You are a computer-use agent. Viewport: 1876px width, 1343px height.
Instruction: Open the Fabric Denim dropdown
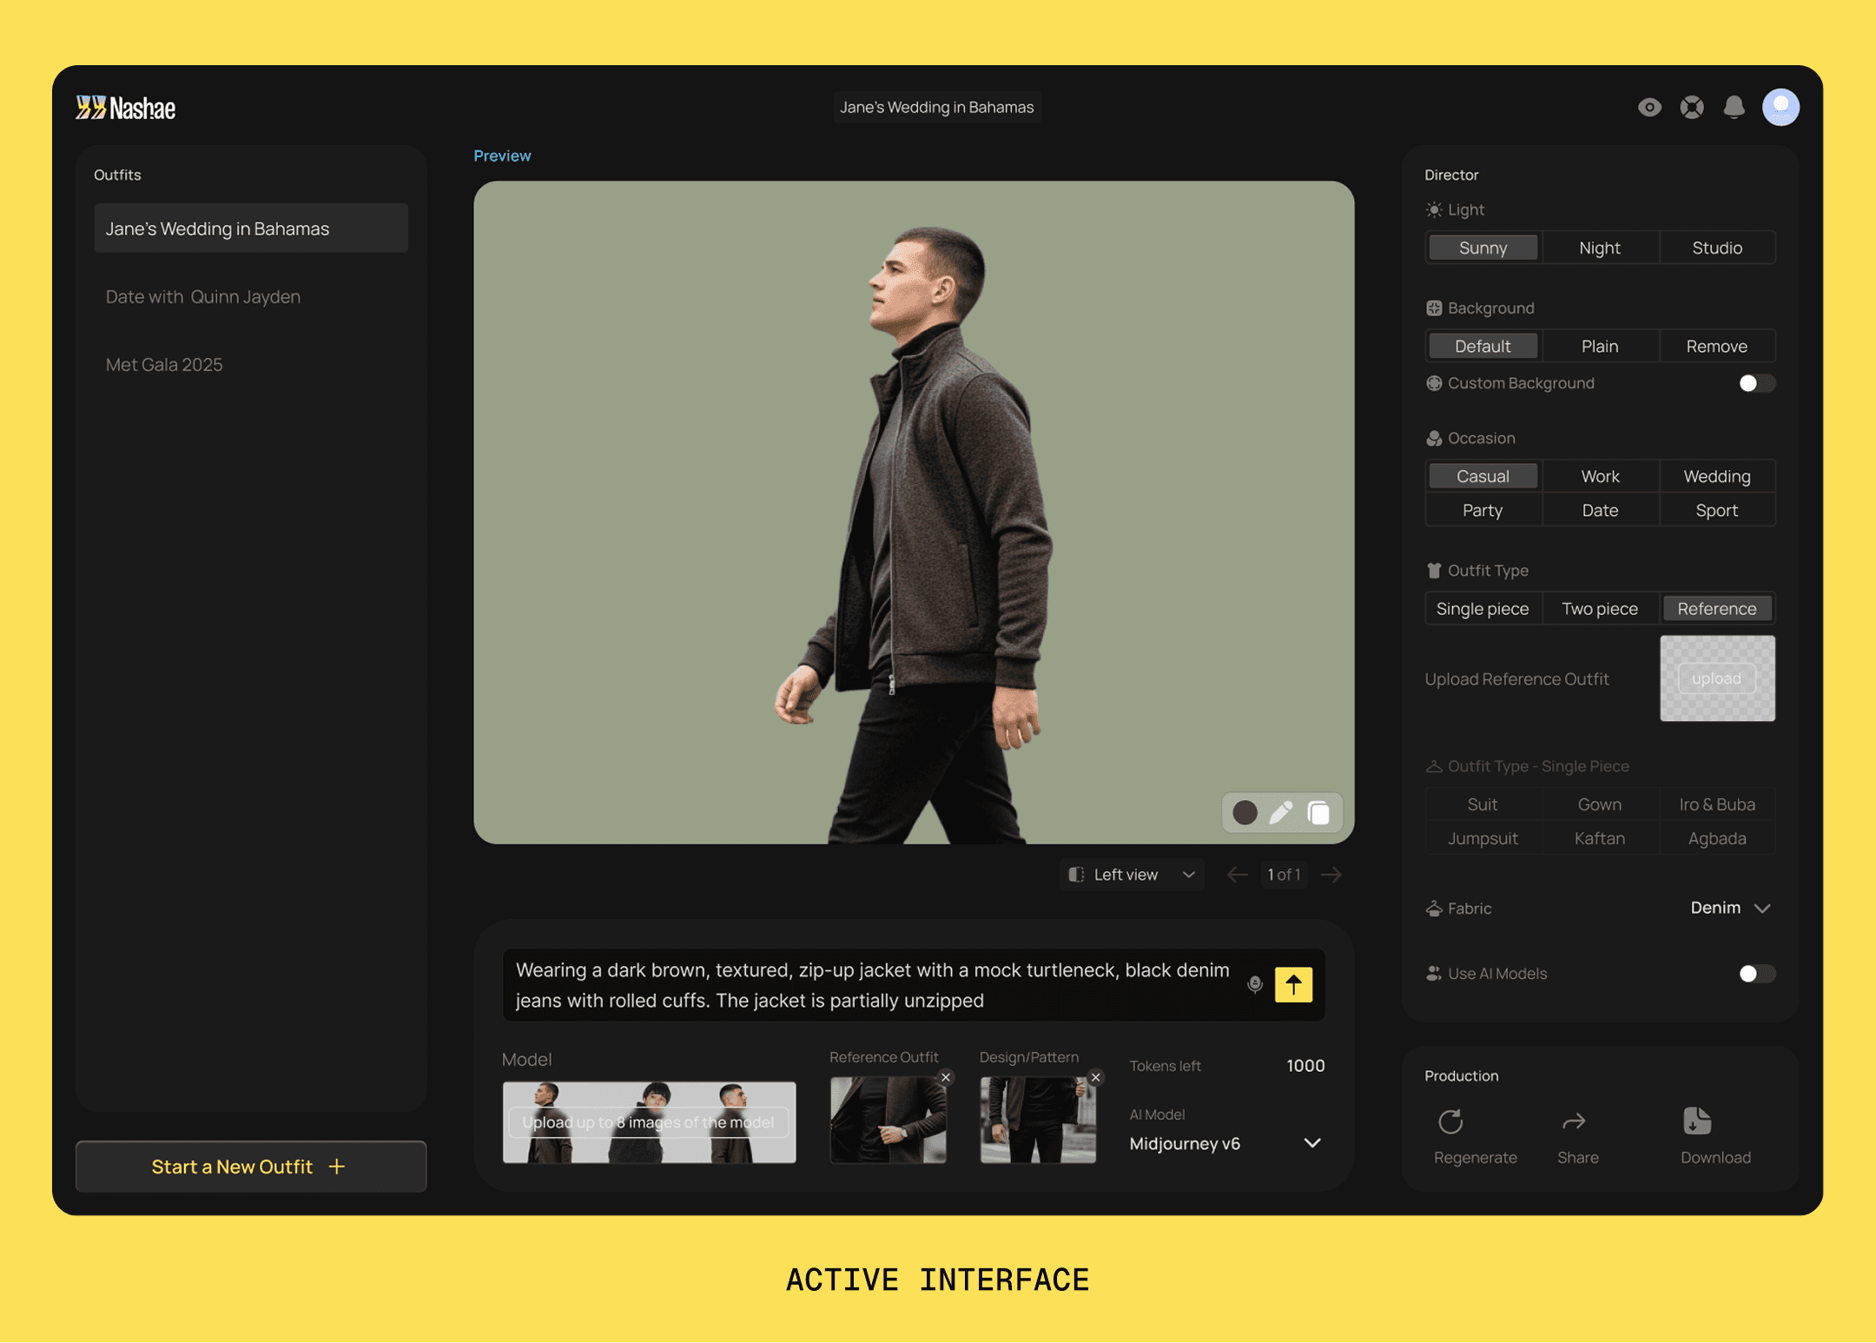(x=1730, y=908)
